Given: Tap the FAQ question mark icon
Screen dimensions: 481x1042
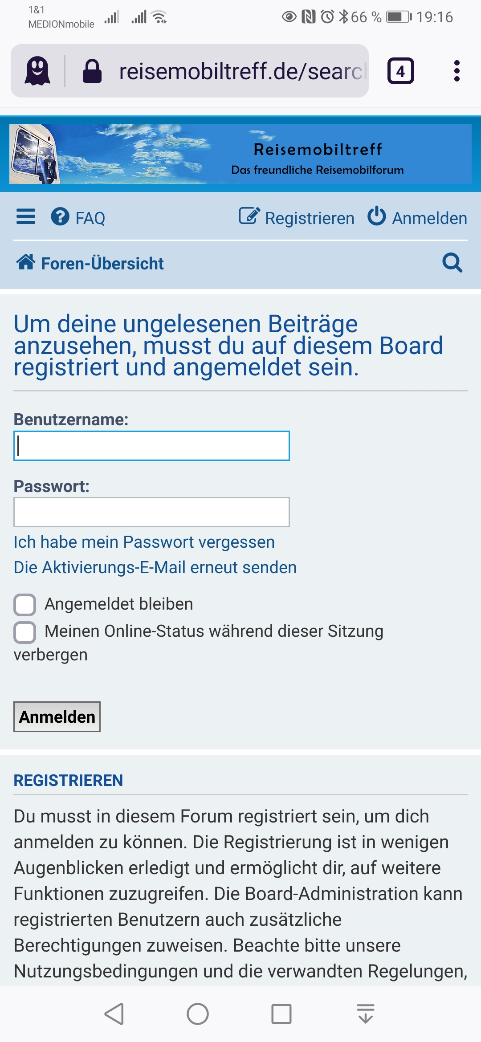Looking at the screenshot, I should coord(60,217).
